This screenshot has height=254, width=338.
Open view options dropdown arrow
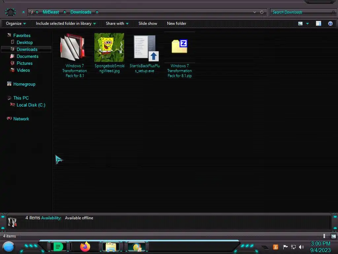coord(307,23)
